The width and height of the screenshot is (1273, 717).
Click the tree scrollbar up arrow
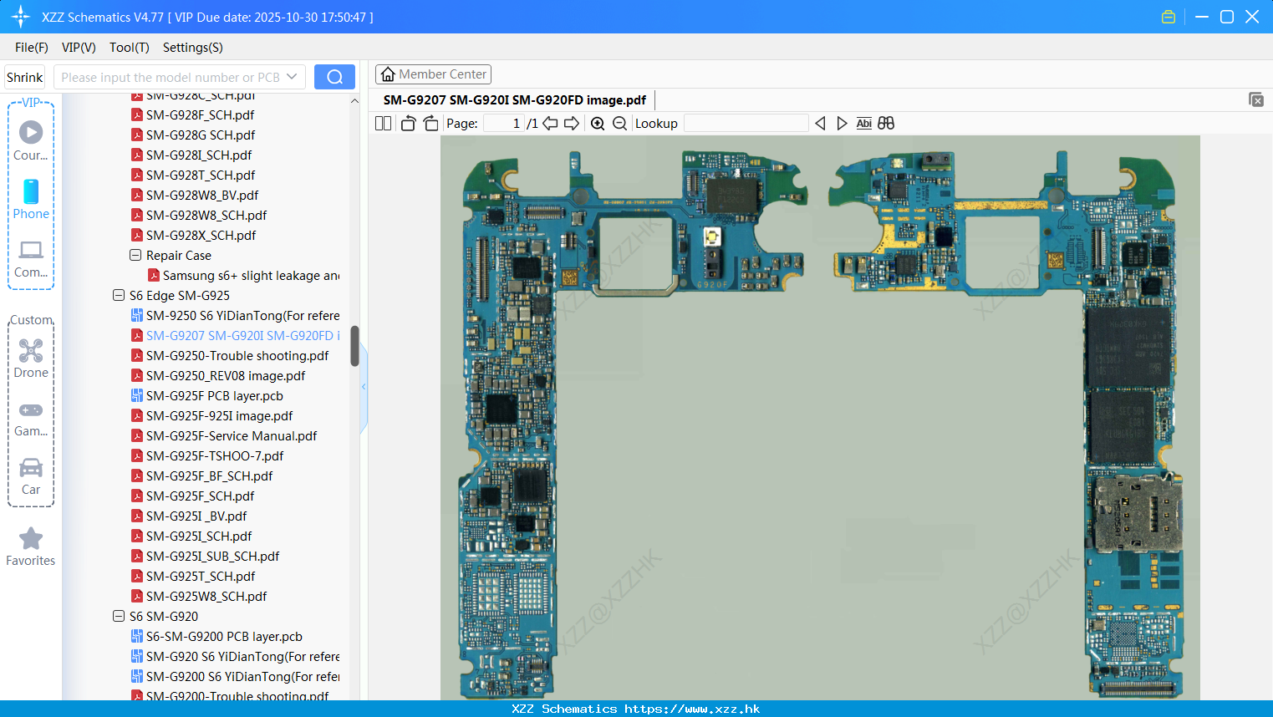click(354, 101)
